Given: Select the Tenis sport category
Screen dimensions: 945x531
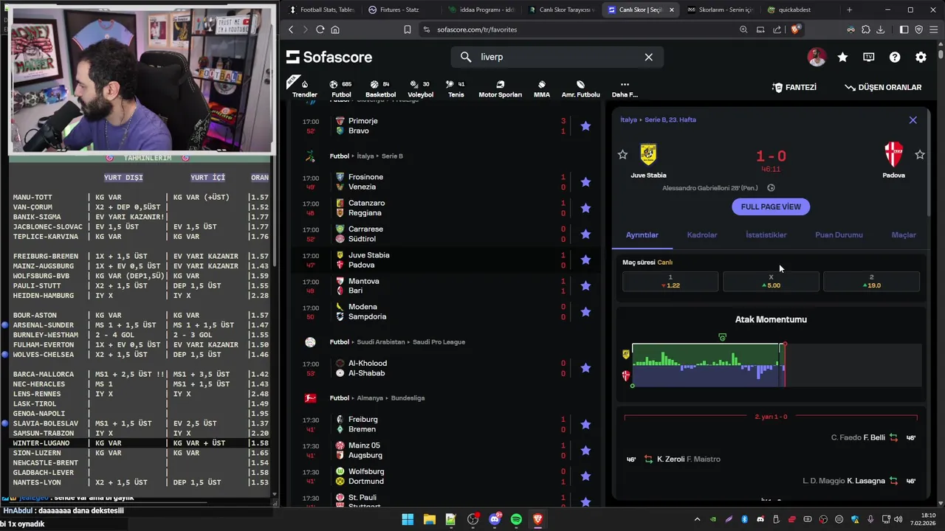Looking at the screenshot, I should [x=456, y=88].
